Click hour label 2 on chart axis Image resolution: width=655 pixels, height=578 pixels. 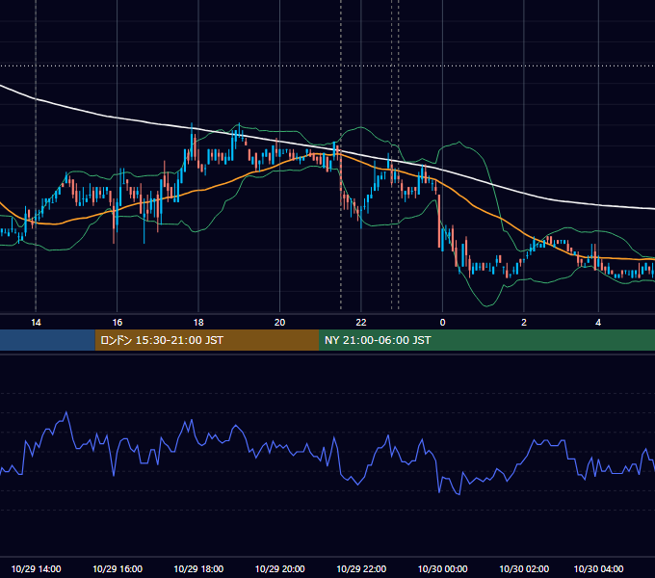coord(524,323)
